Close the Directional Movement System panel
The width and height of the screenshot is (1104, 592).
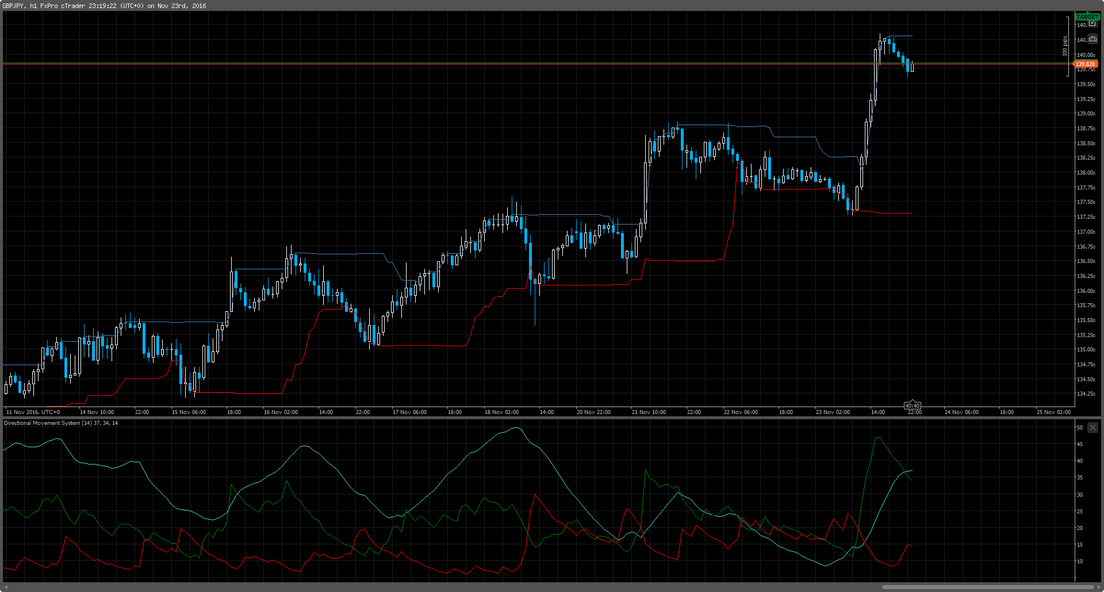[1092, 428]
